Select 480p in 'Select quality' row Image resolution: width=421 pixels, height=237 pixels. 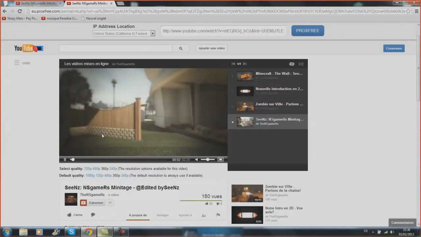click(96, 169)
